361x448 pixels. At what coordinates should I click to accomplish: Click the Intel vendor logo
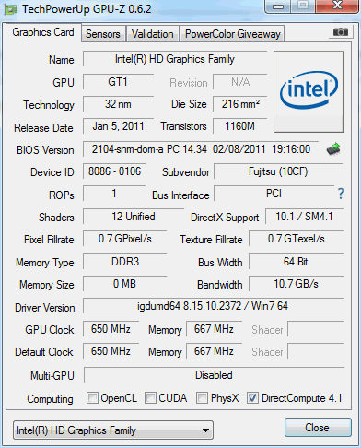click(309, 92)
